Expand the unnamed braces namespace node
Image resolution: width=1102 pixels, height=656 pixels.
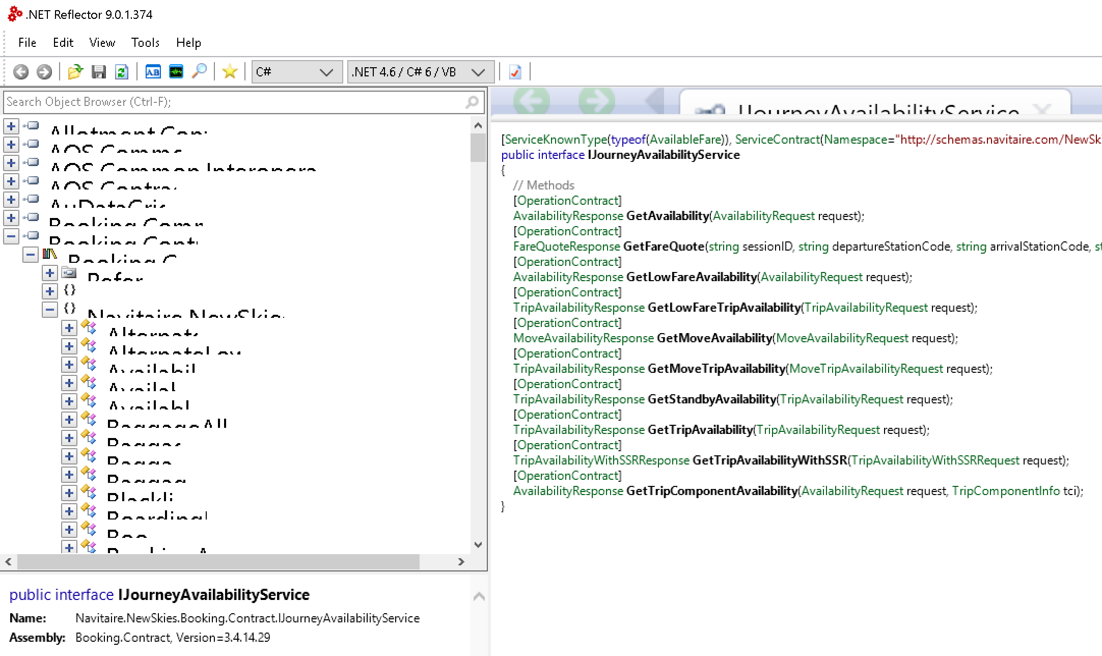point(50,291)
